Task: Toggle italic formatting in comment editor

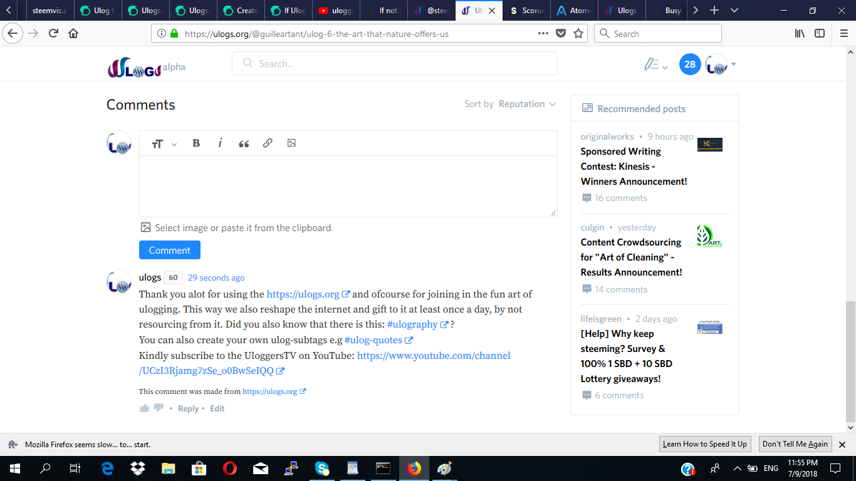Action: 220,143
